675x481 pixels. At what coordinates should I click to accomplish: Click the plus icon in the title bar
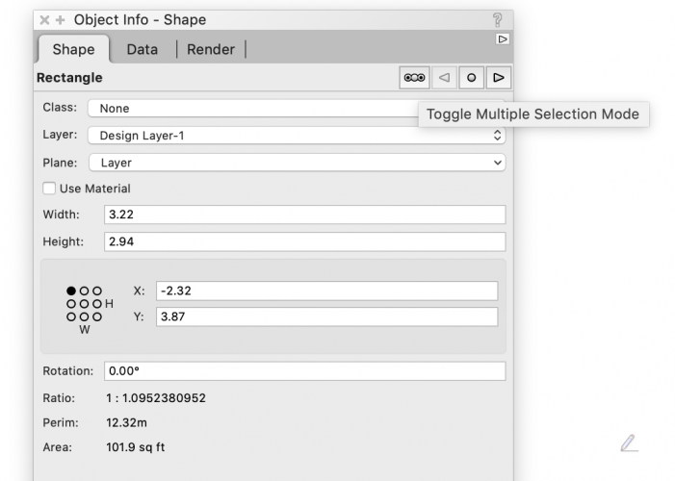60,19
